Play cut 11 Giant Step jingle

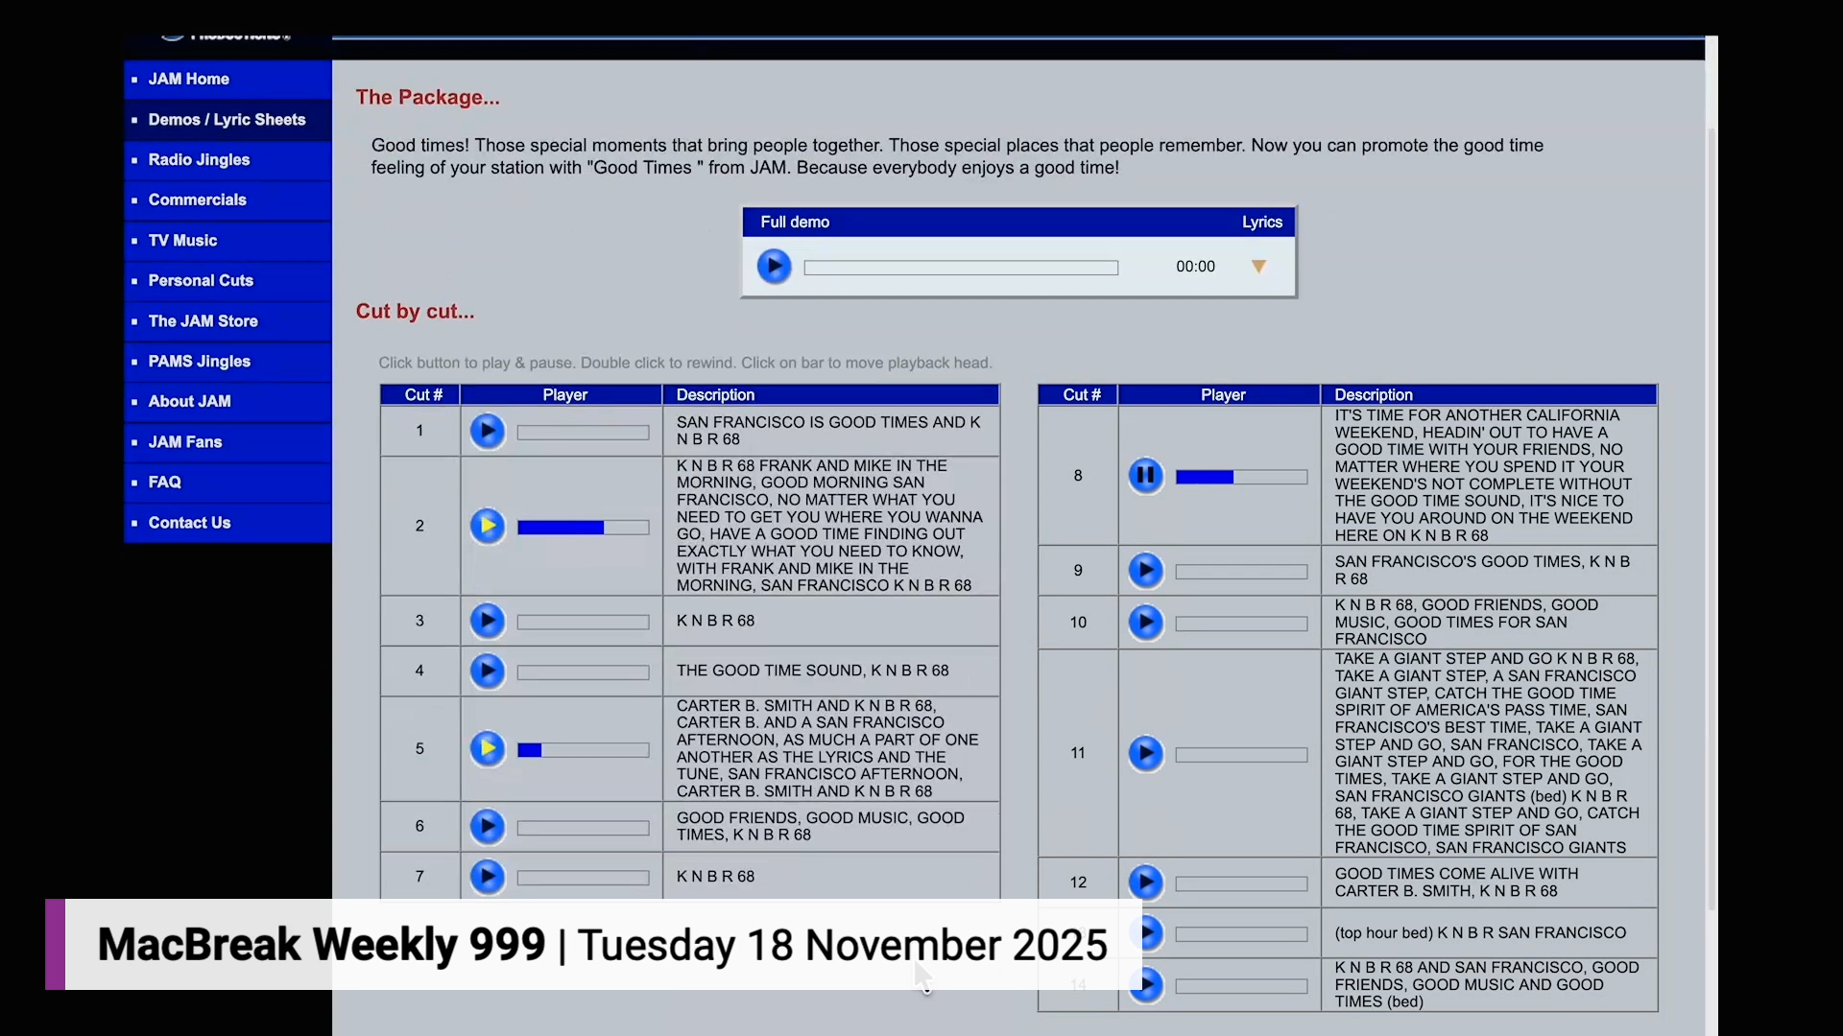[x=1145, y=754]
